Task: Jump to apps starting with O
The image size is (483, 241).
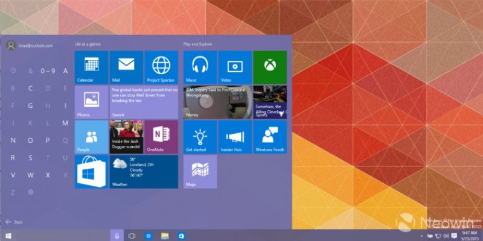Action: 31,140
